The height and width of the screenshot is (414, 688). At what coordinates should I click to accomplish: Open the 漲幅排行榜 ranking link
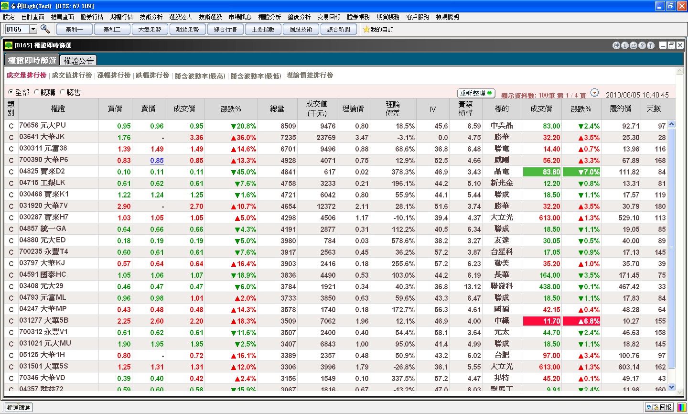[x=114, y=76]
